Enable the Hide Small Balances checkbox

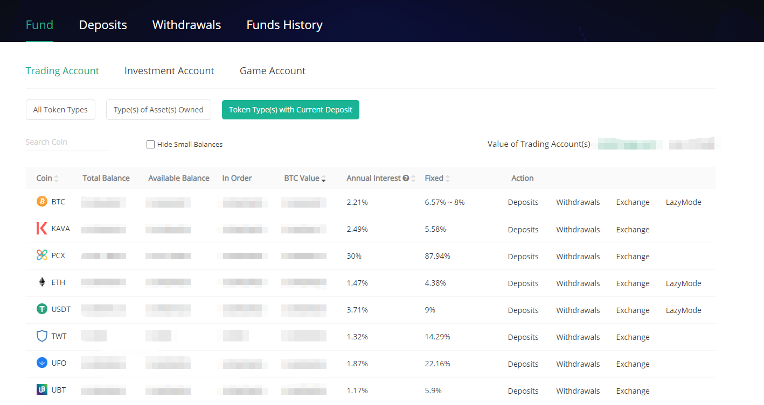tap(151, 144)
